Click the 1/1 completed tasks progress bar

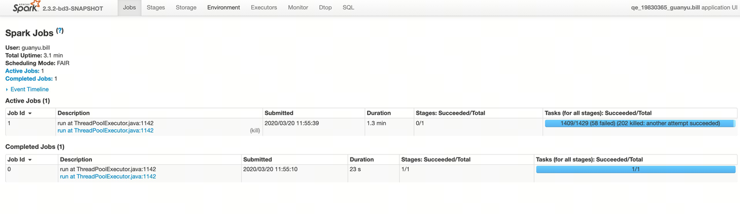pyautogui.click(x=636, y=170)
